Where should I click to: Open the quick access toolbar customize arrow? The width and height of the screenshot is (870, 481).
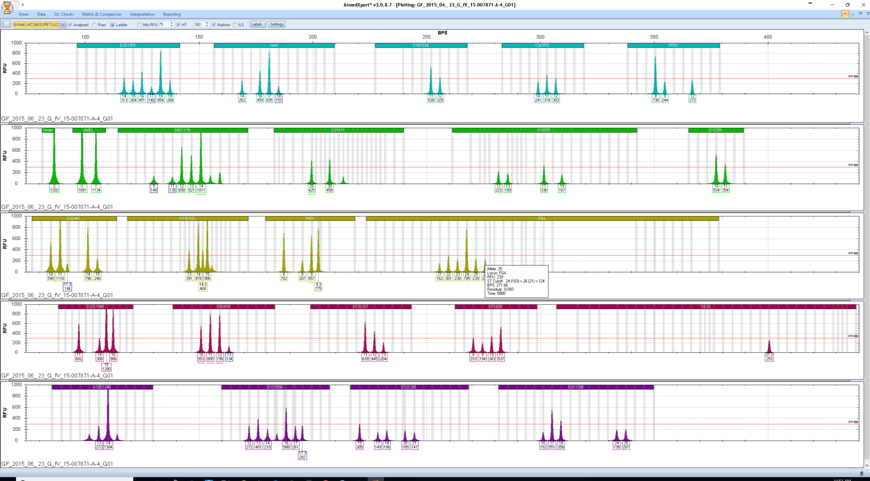point(23,5)
